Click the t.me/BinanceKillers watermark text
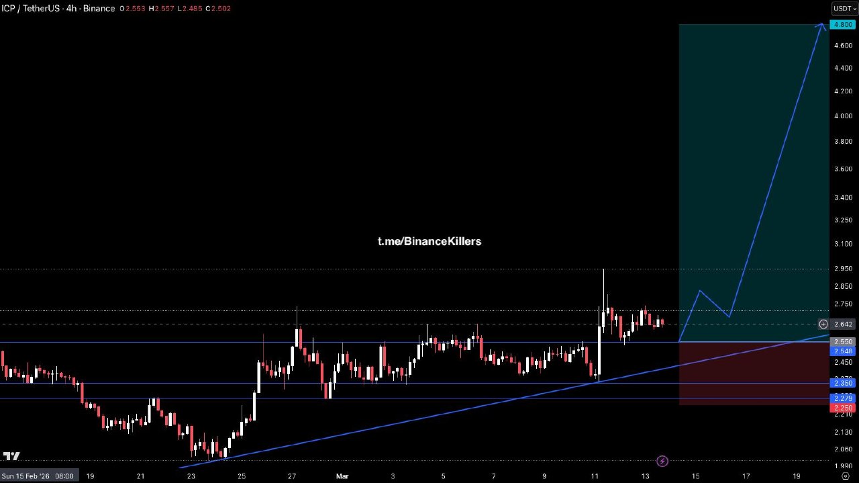The width and height of the screenshot is (859, 483). [429, 241]
